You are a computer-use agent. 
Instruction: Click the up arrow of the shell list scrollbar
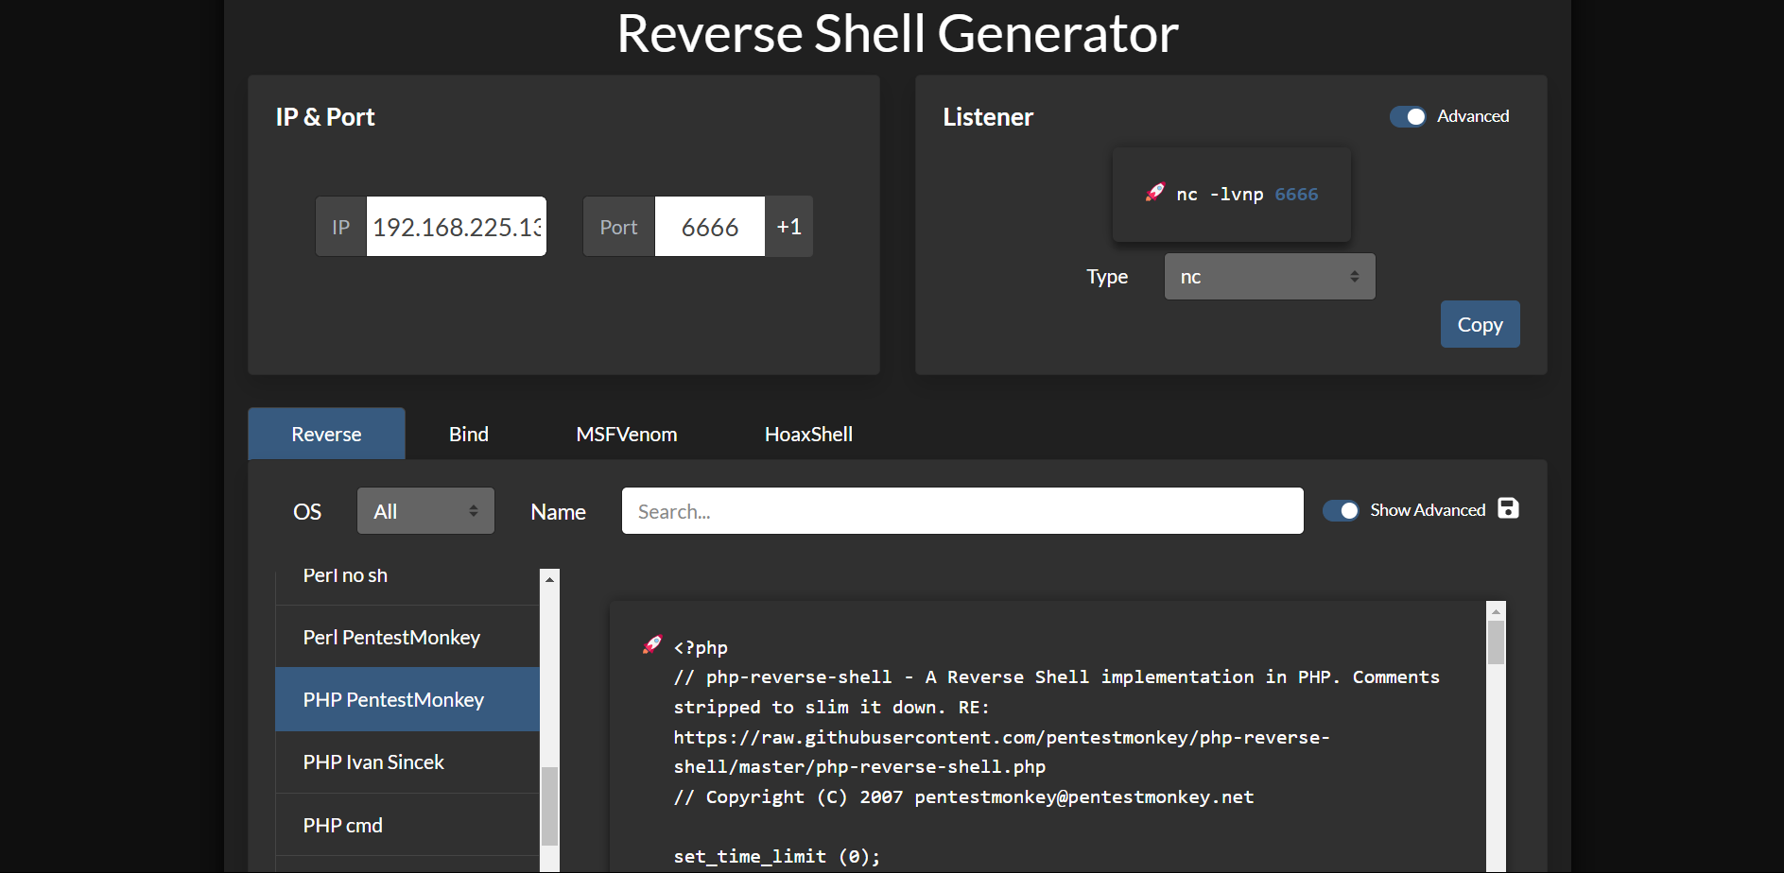pos(549,578)
